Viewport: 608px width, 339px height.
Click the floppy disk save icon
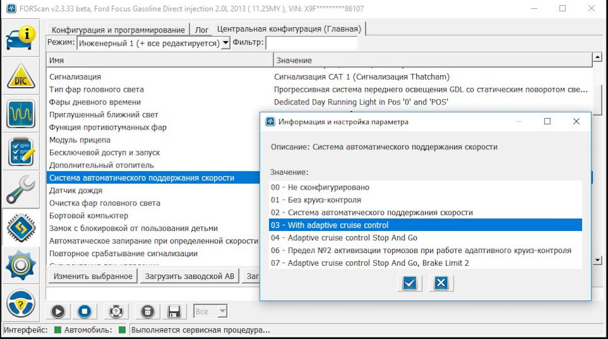coord(174,312)
